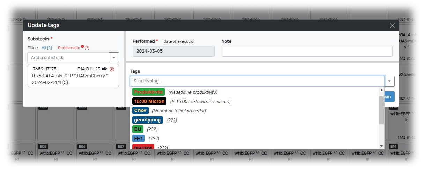Viewport: 426px width, 173px height.
Task: Click the tags list scrollbar thumb
Action: click(381, 110)
